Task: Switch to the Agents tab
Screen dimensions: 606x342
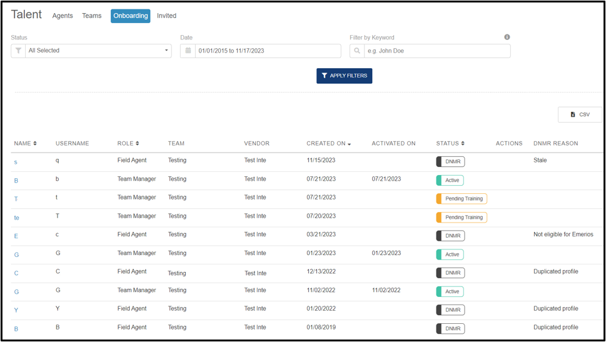Action: [x=63, y=16]
